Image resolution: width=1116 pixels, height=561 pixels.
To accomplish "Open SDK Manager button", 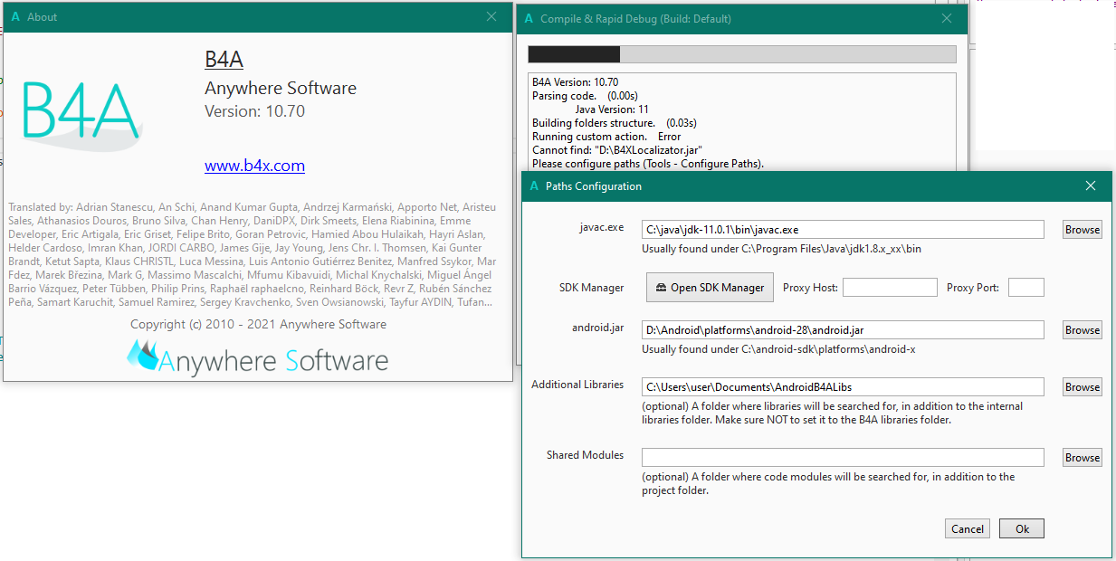I will (711, 288).
